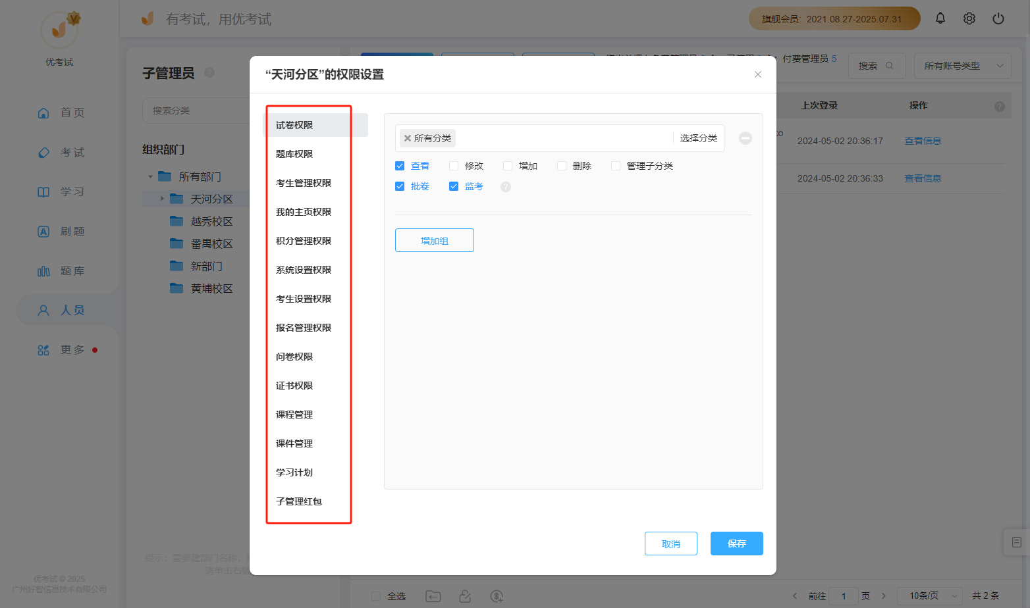Go to next page arrow
Image resolution: width=1030 pixels, height=608 pixels.
point(884,596)
